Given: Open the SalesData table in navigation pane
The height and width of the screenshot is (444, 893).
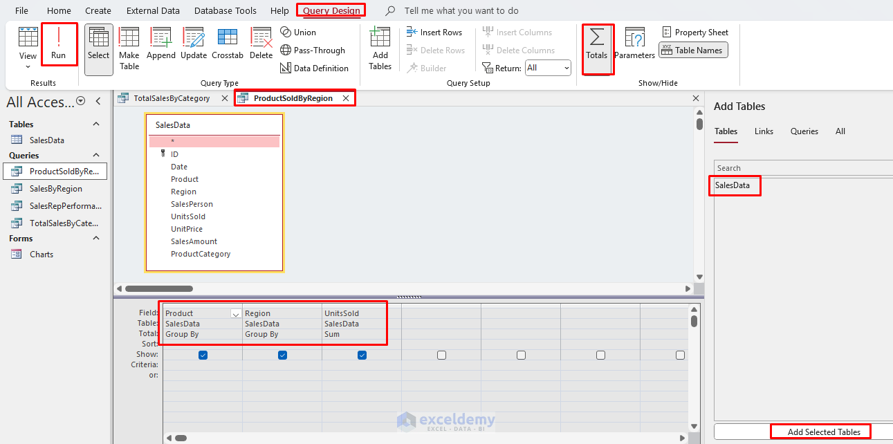Looking at the screenshot, I should click(47, 140).
